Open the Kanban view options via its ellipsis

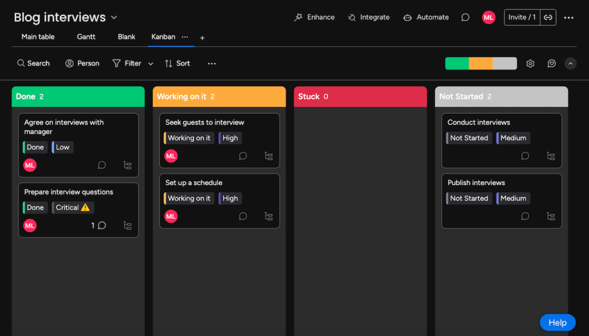(185, 37)
